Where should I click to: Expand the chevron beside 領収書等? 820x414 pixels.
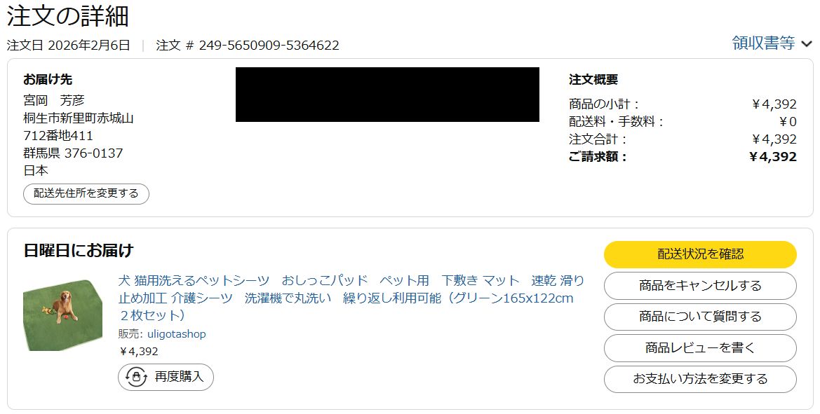[x=807, y=44]
